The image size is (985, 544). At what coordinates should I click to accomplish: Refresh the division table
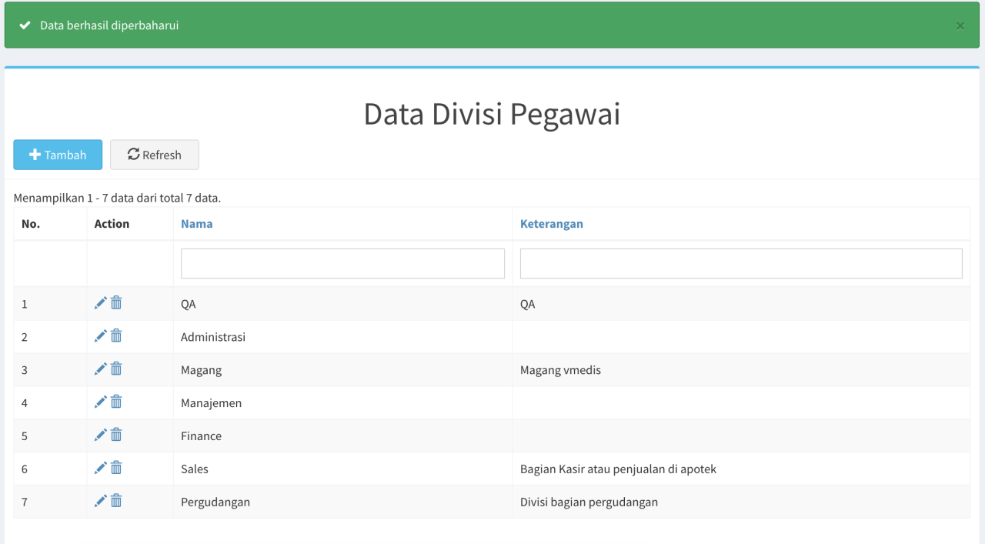pos(155,155)
